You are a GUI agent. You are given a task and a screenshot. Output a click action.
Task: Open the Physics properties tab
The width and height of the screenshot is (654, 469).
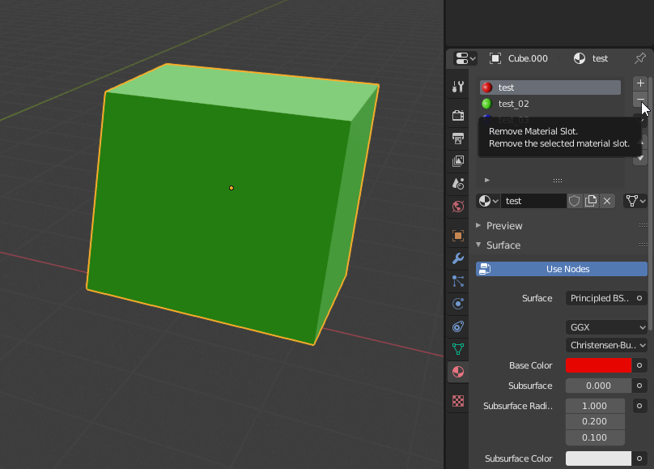click(x=458, y=304)
